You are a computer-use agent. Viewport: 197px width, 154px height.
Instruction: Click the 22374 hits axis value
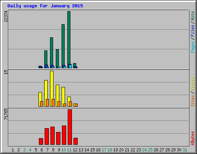pos(6,17)
